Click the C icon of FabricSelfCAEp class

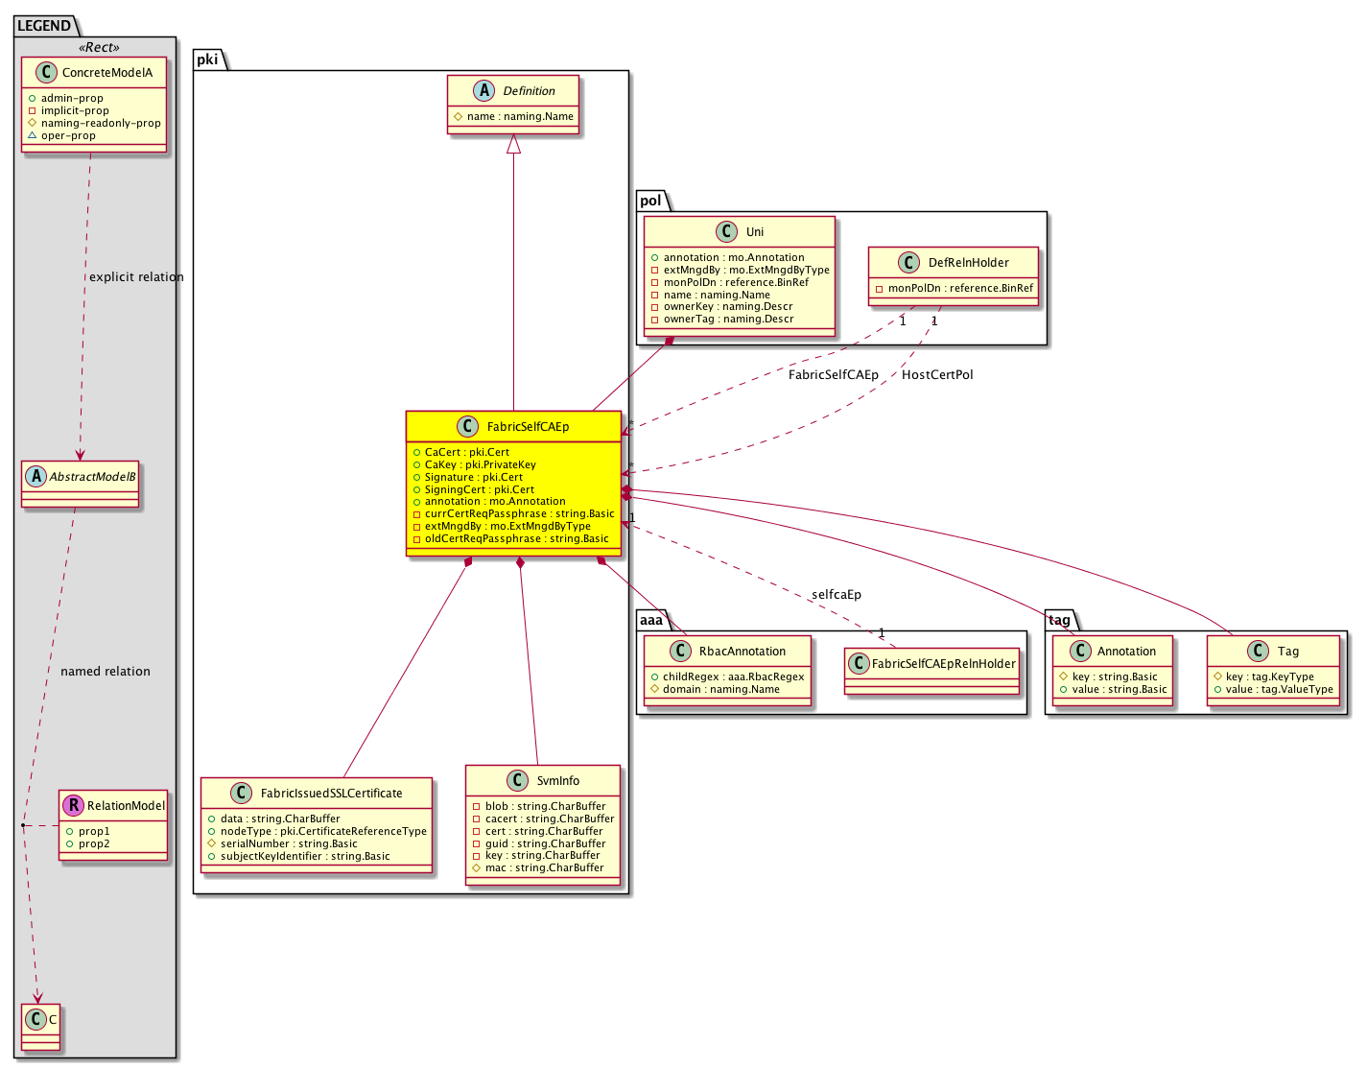click(467, 427)
